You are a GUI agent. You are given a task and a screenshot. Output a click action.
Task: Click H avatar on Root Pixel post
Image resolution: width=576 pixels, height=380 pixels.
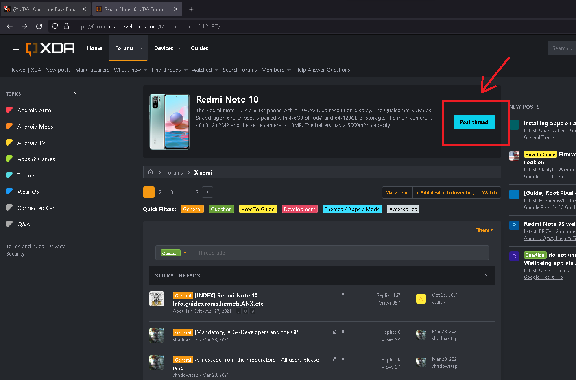[x=514, y=194]
